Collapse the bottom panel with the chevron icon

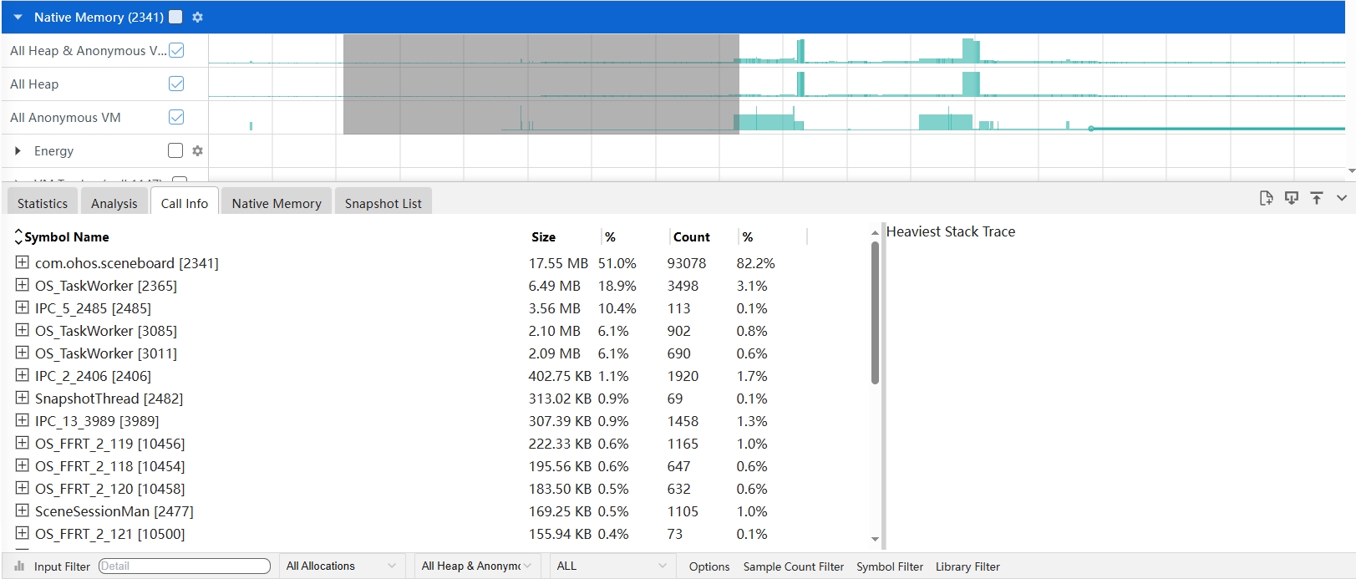click(x=1341, y=198)
